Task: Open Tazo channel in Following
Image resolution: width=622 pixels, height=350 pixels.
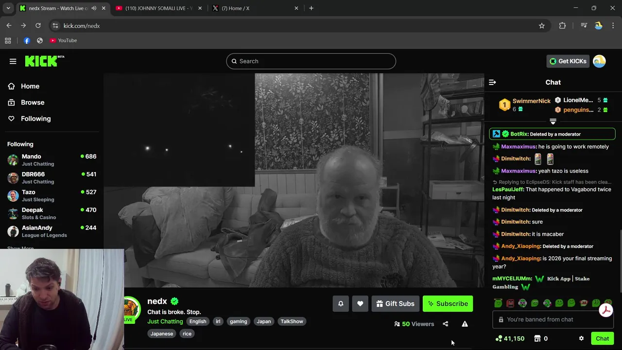Action: [52, 195]
